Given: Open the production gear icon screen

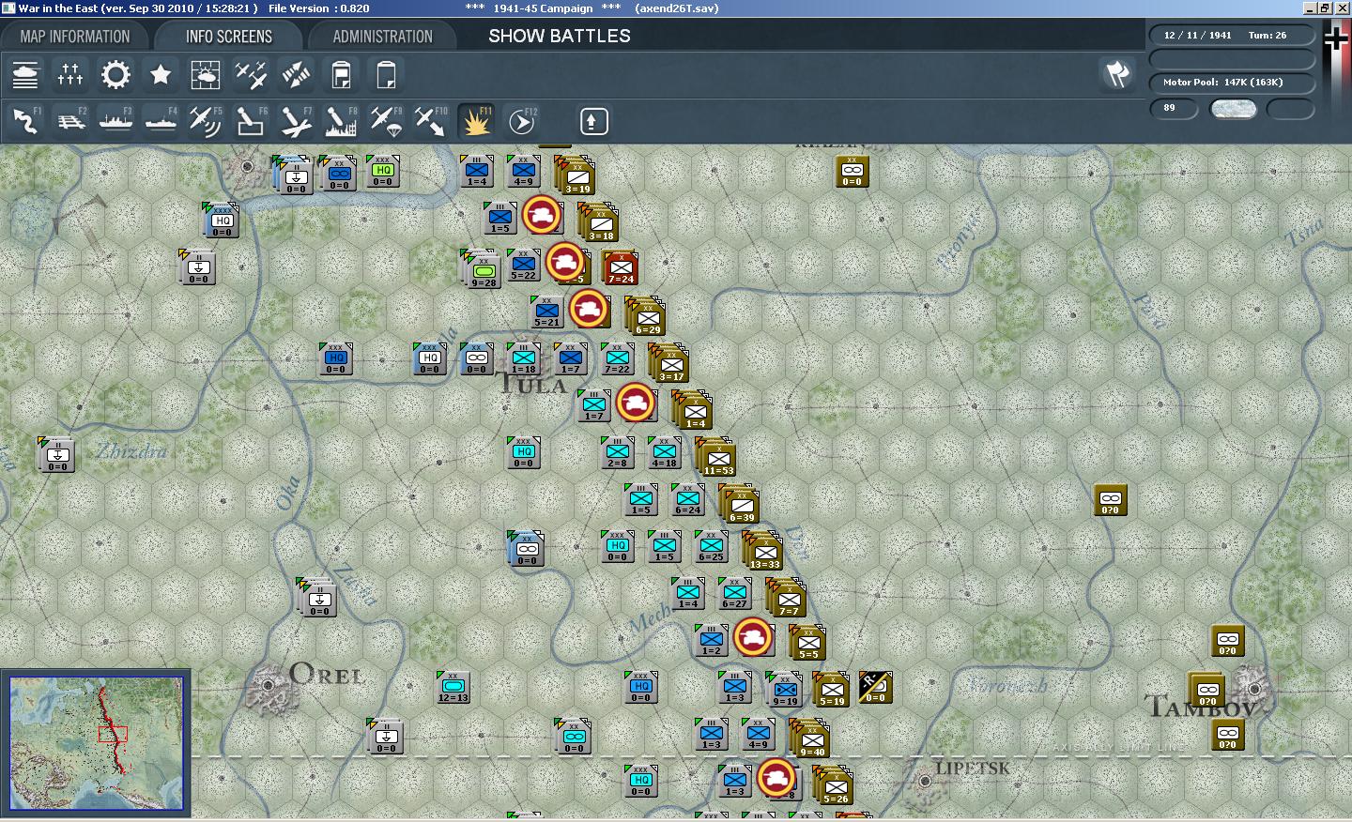Looking at the screenshot, I should tap(115, 74).
